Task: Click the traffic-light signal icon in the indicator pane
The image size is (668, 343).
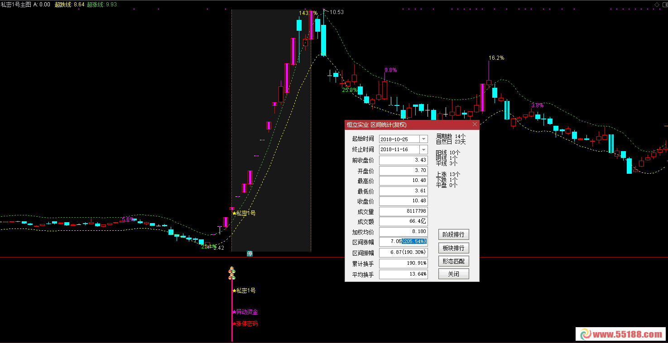Action: coord(232,273)
